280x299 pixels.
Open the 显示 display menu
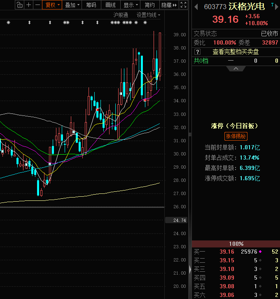(130, 5)
